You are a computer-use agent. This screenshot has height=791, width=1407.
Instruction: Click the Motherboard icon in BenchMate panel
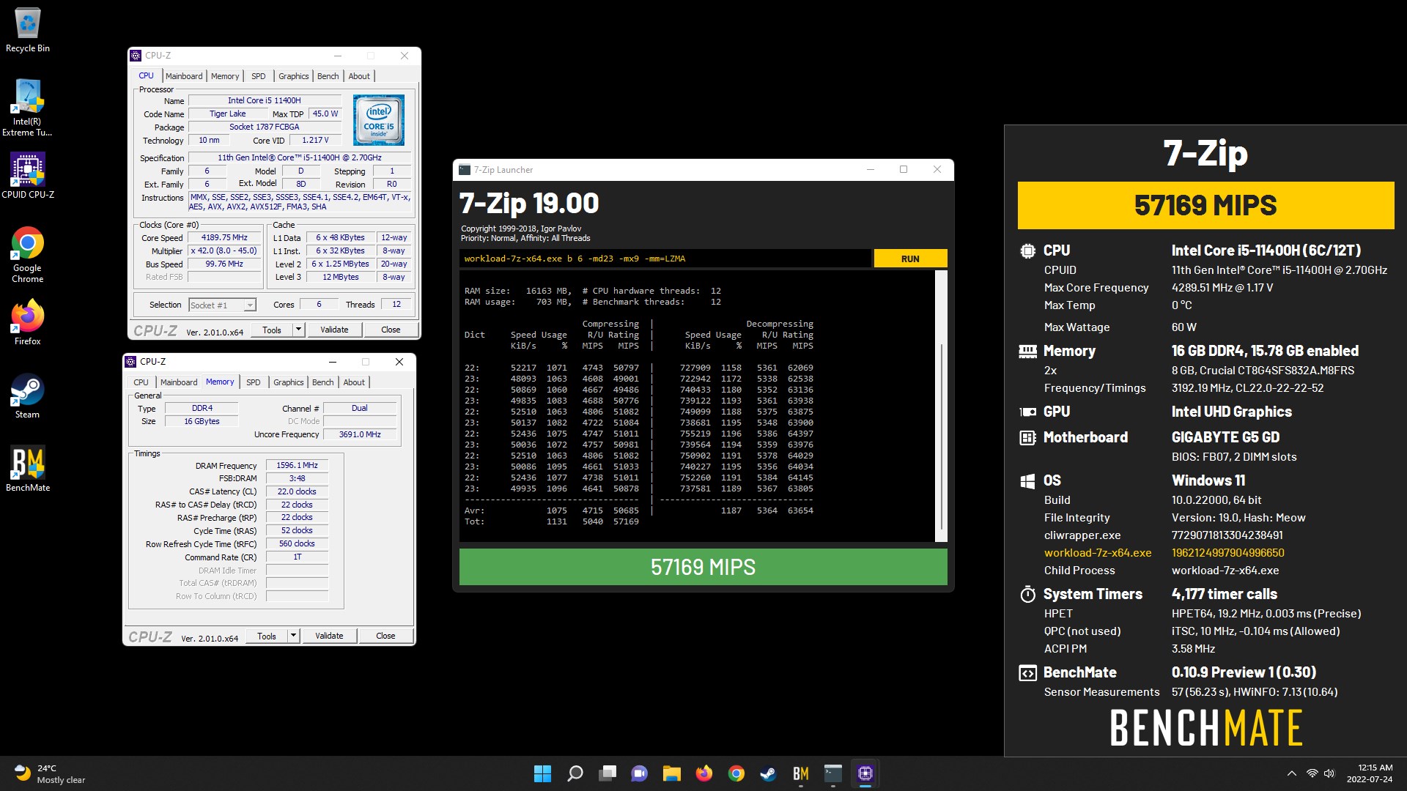pos(1027,437)
